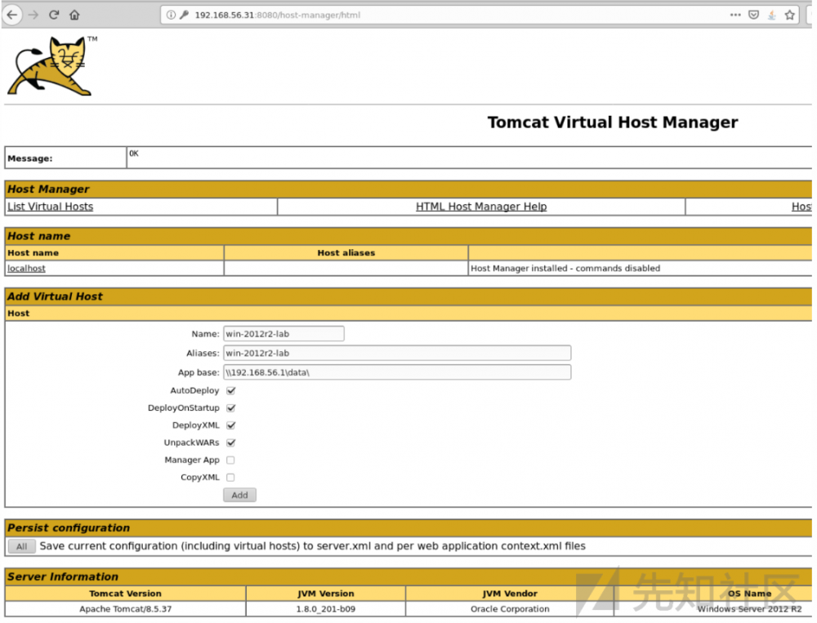The width and height of the screenshot is (817, 623).
Task: Click the browser back navigation arrow
Action: 12,14
